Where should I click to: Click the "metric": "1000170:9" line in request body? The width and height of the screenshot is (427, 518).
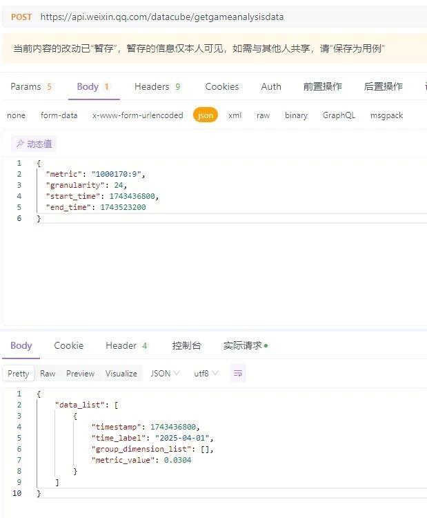pyautogui.click(x=95, y=174)
